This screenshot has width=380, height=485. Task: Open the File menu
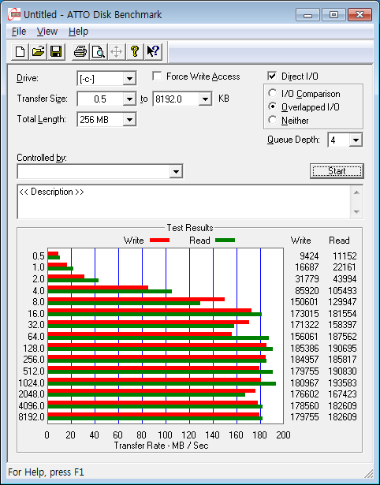click(x=19, y=32)
